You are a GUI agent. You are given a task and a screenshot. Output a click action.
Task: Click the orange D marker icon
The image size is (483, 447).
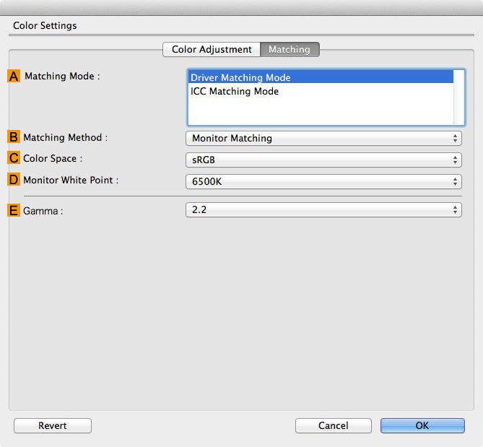pyautogui.click(x=14, y=180)
